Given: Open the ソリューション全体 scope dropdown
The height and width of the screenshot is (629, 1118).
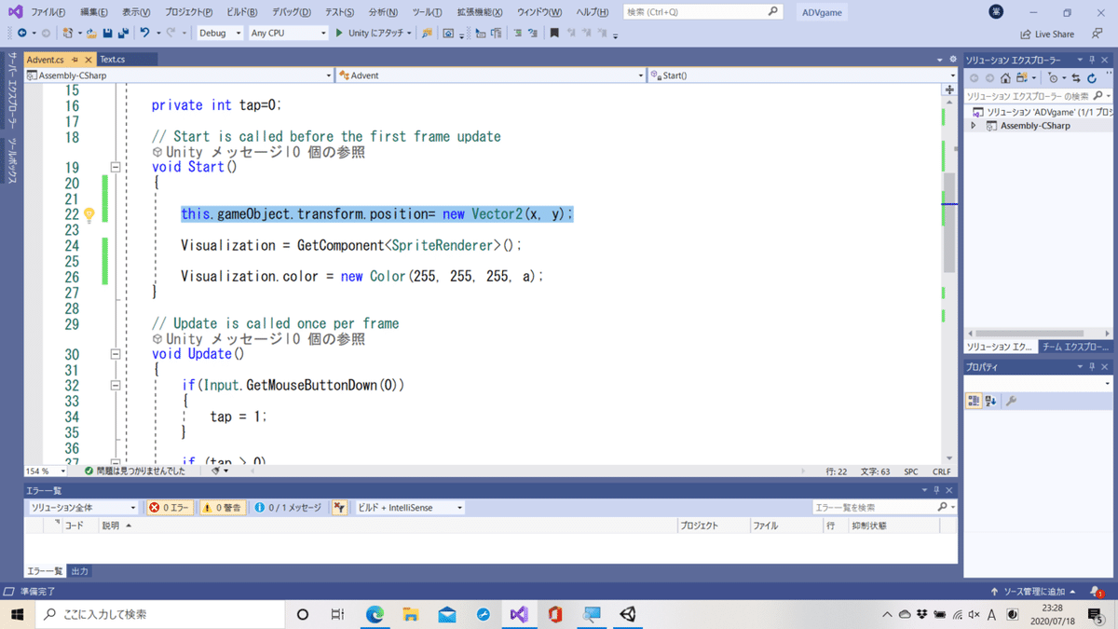Looking at the screenshot, I should (83, 508).
